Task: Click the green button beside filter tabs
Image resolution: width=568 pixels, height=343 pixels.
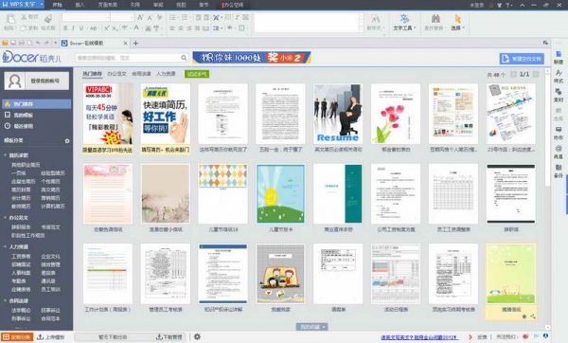Action: 197,74
